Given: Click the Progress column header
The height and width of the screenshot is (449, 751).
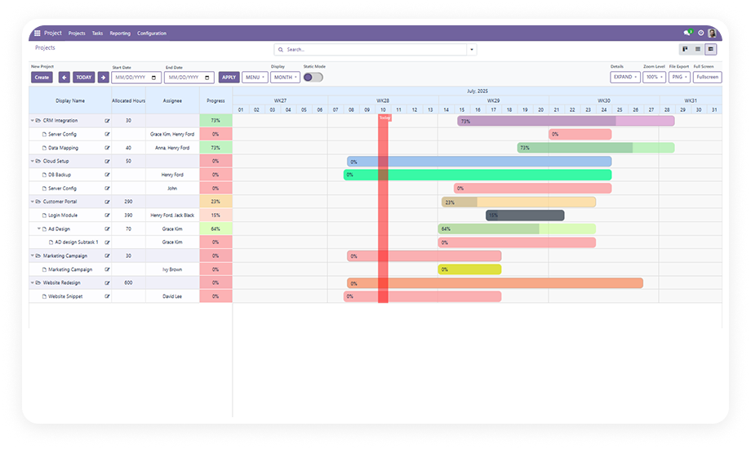Looking at the screenshot, I should pos(216,100).
